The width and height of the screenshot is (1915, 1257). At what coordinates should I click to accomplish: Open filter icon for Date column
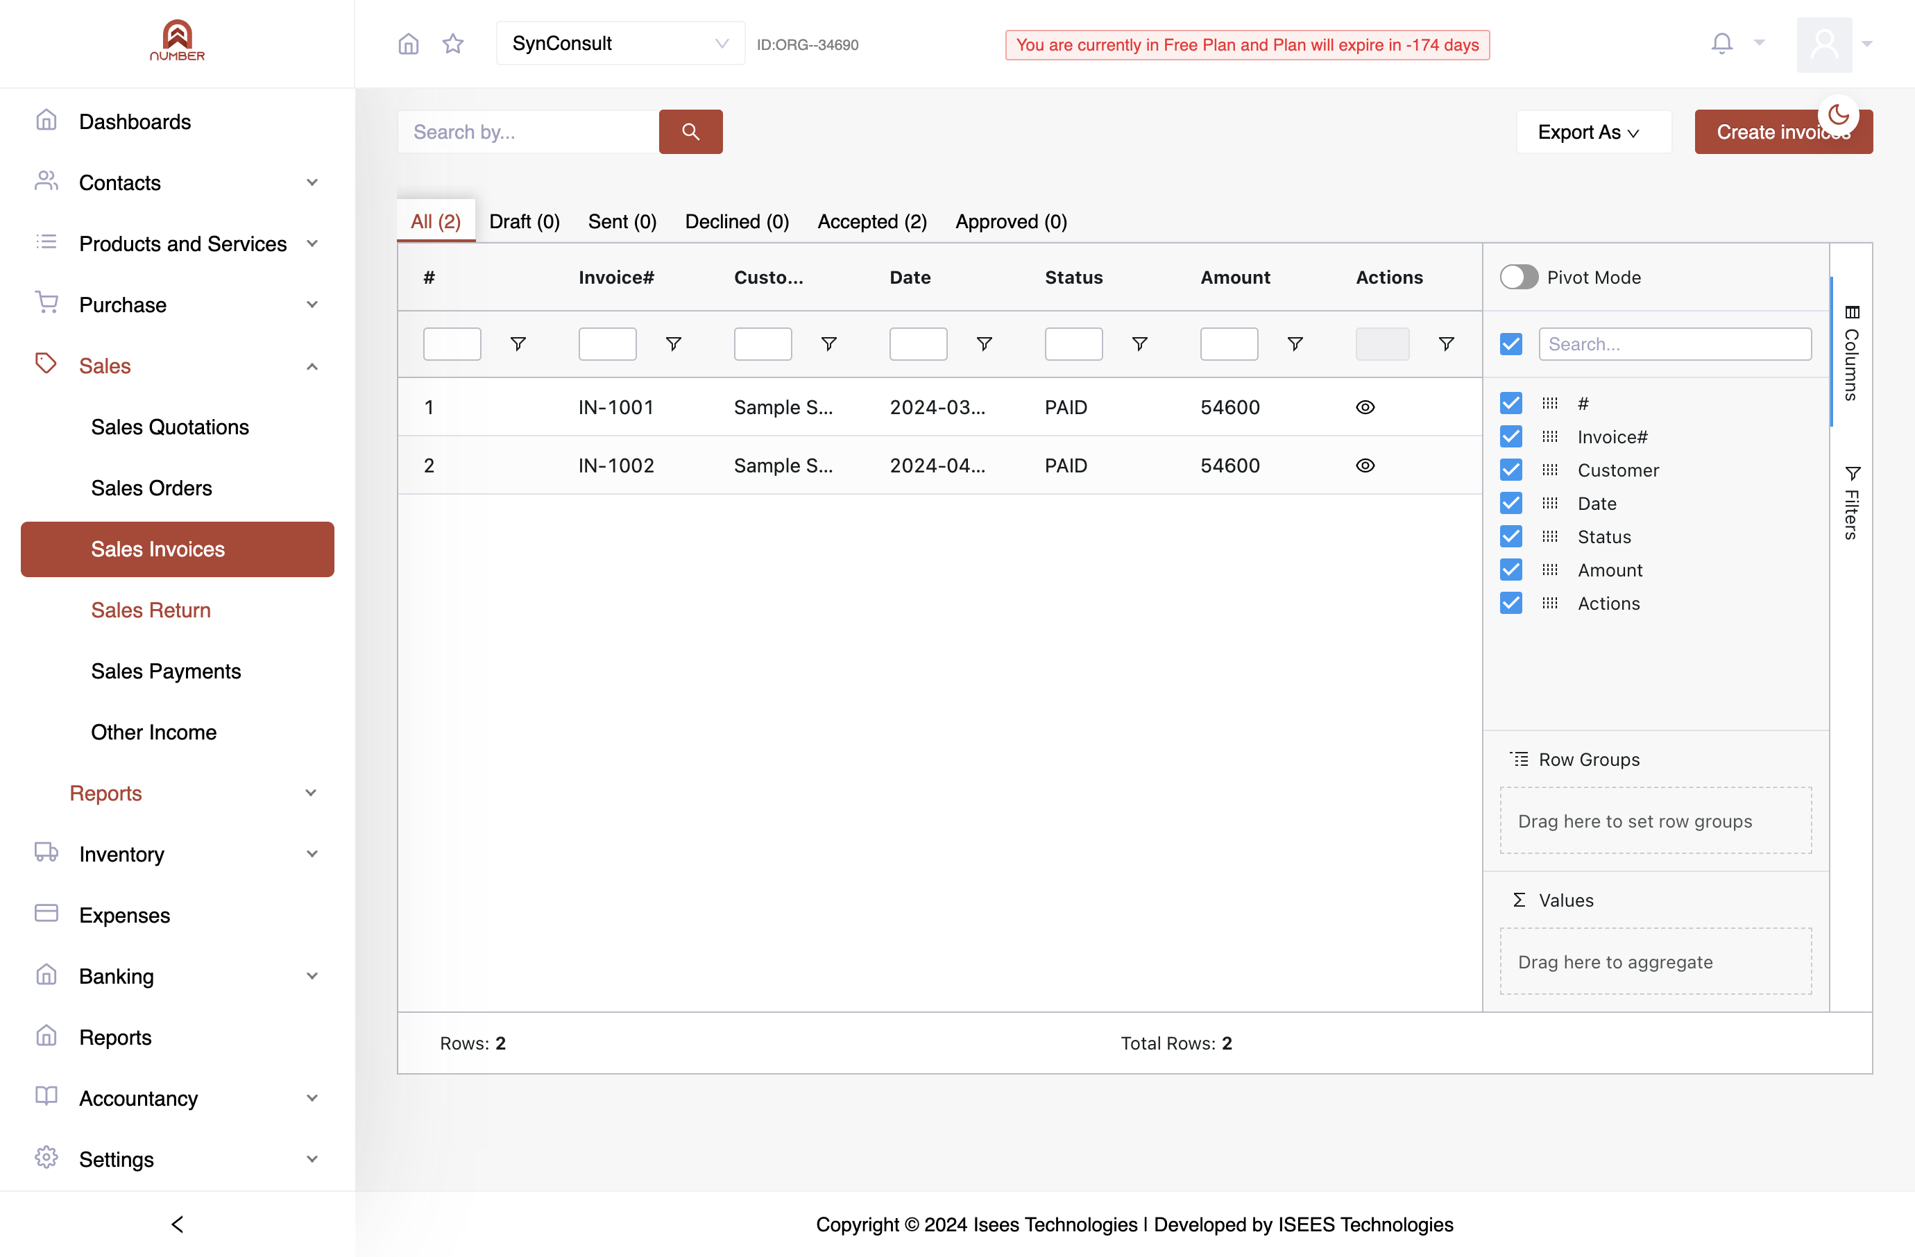point(984,344)
